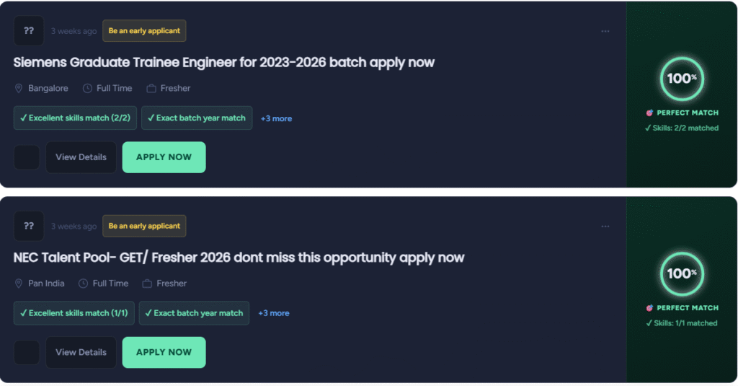Toggle the save box beside NEC View Details
Image resolution: width=738 pixels, height=386 pixels.
[x=27, y=352]
